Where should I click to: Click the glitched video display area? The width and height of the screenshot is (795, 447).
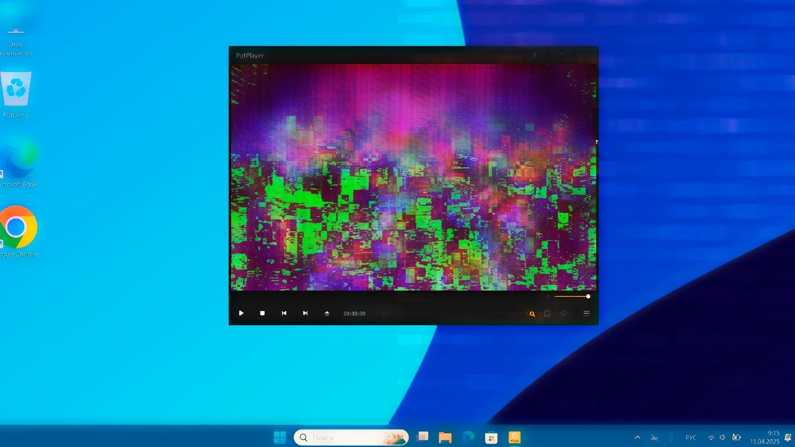414,177
